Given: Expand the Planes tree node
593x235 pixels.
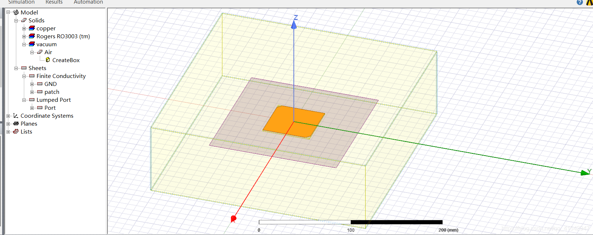Looking at the screenshot, I should point(8,123).
